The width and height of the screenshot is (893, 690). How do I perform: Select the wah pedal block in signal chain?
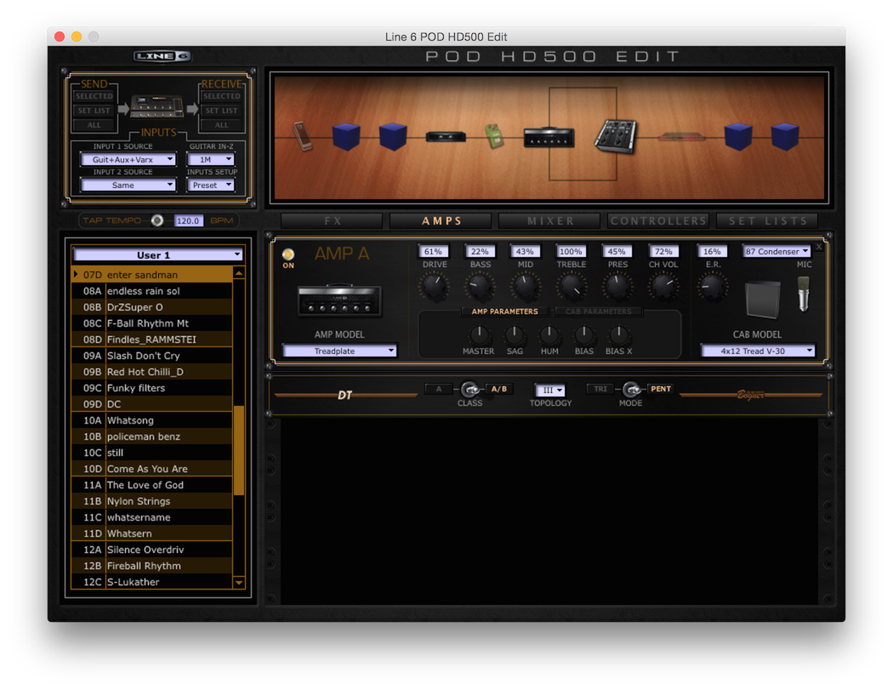point(303,136)
